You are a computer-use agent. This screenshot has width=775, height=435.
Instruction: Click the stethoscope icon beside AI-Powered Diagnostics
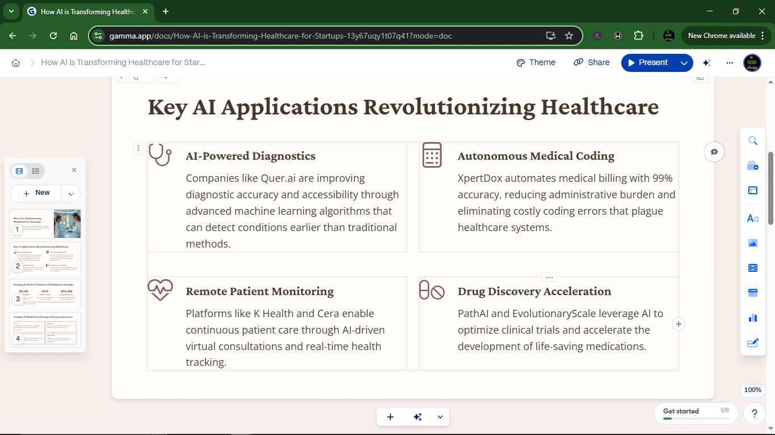pyautogui.click(x=160, y=155)
